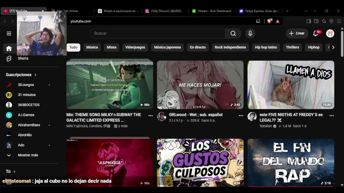
Task: Open the Brave Wallet icon
Action: [316, 21]
